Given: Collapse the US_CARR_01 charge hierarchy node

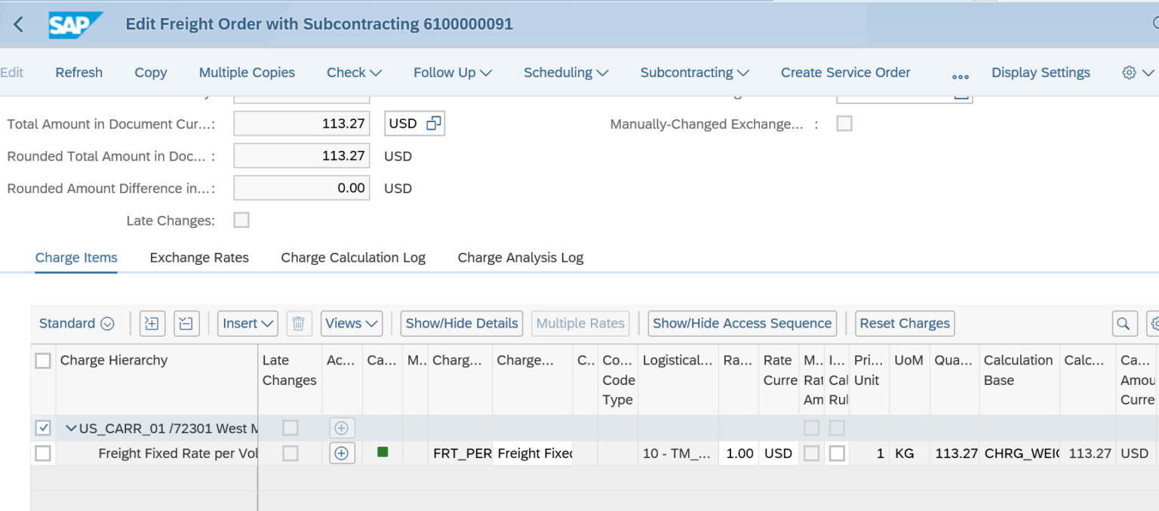Looking at the screenshot, I should point(71,427).
